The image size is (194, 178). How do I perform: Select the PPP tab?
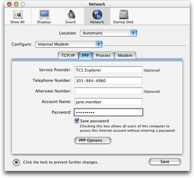[x=86, y=55]
